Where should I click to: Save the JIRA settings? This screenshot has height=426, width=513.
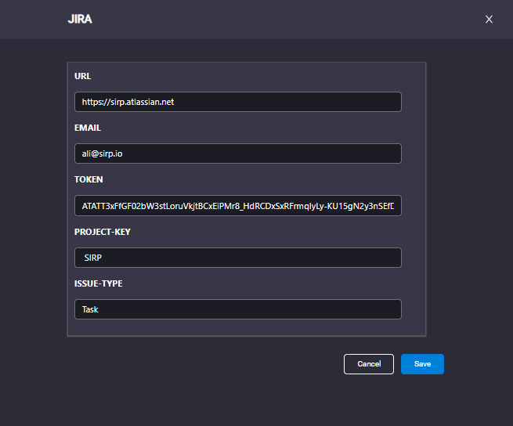tap(422, 364)
